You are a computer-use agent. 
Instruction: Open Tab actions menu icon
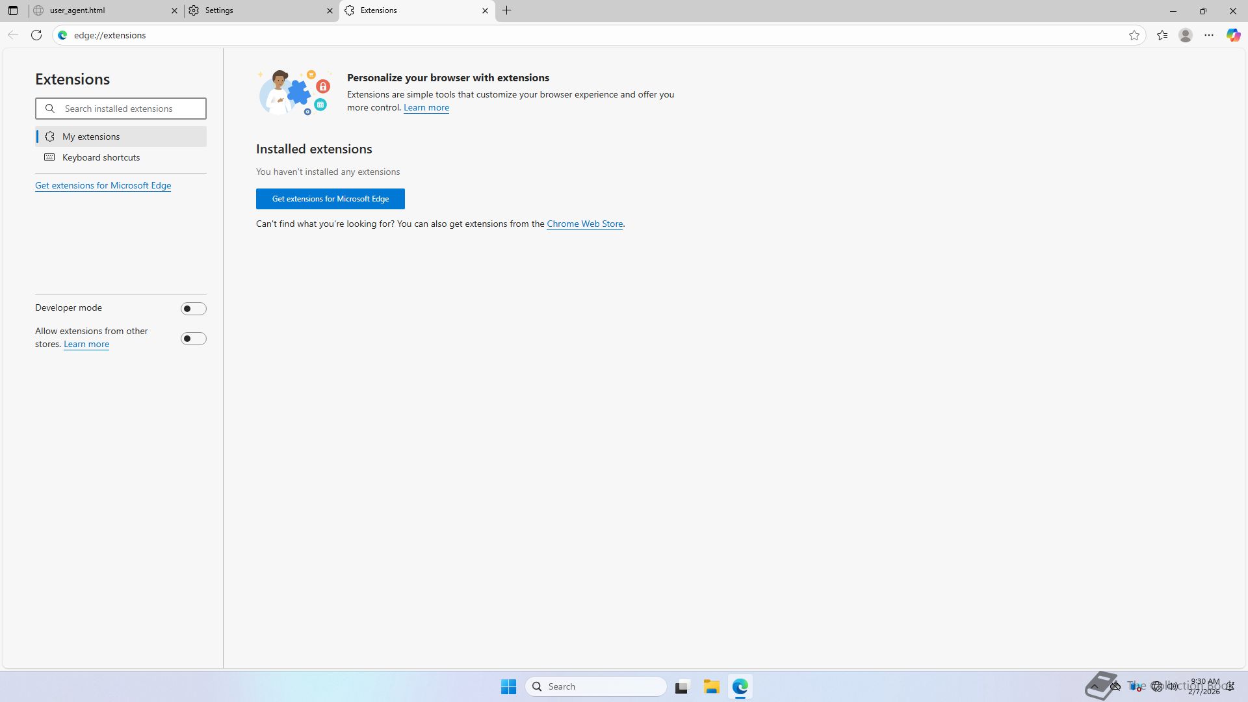(x=13, y=10)
